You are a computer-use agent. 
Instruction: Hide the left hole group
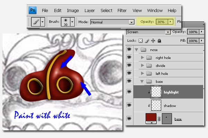click(129, 73)
